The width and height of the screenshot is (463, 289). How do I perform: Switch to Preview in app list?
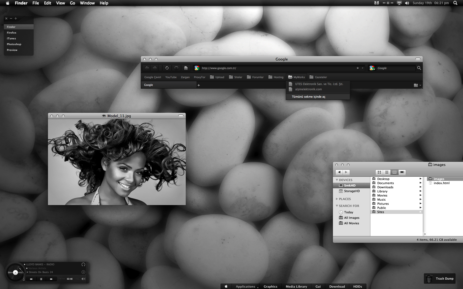[19, 50]
